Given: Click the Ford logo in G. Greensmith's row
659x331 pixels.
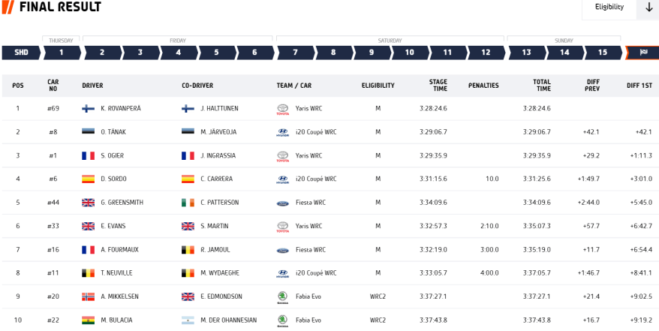Looking at the screenshot, I should pos(282,203).
